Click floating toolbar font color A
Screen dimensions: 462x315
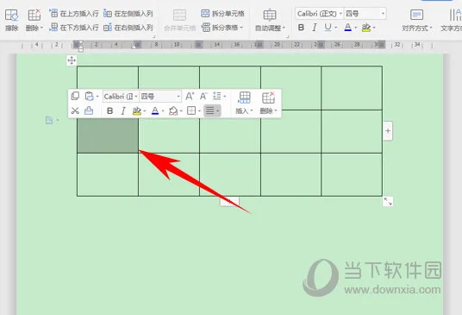click(155, 111)
